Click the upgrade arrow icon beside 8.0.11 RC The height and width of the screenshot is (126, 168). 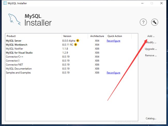pos(75,44)
